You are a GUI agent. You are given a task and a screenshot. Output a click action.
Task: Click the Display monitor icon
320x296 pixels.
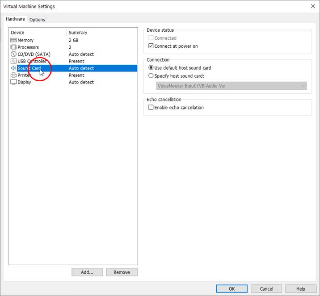tap(13, 82)
